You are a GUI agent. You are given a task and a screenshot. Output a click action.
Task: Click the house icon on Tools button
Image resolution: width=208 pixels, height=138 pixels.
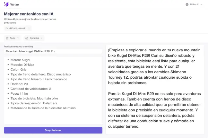coord(7,38)
